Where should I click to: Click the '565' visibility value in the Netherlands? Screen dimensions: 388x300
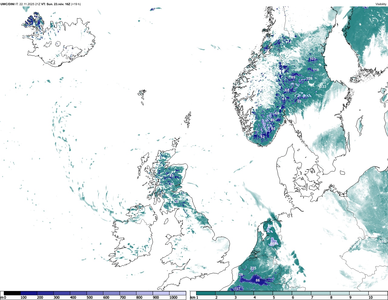[x=273, y=244]
